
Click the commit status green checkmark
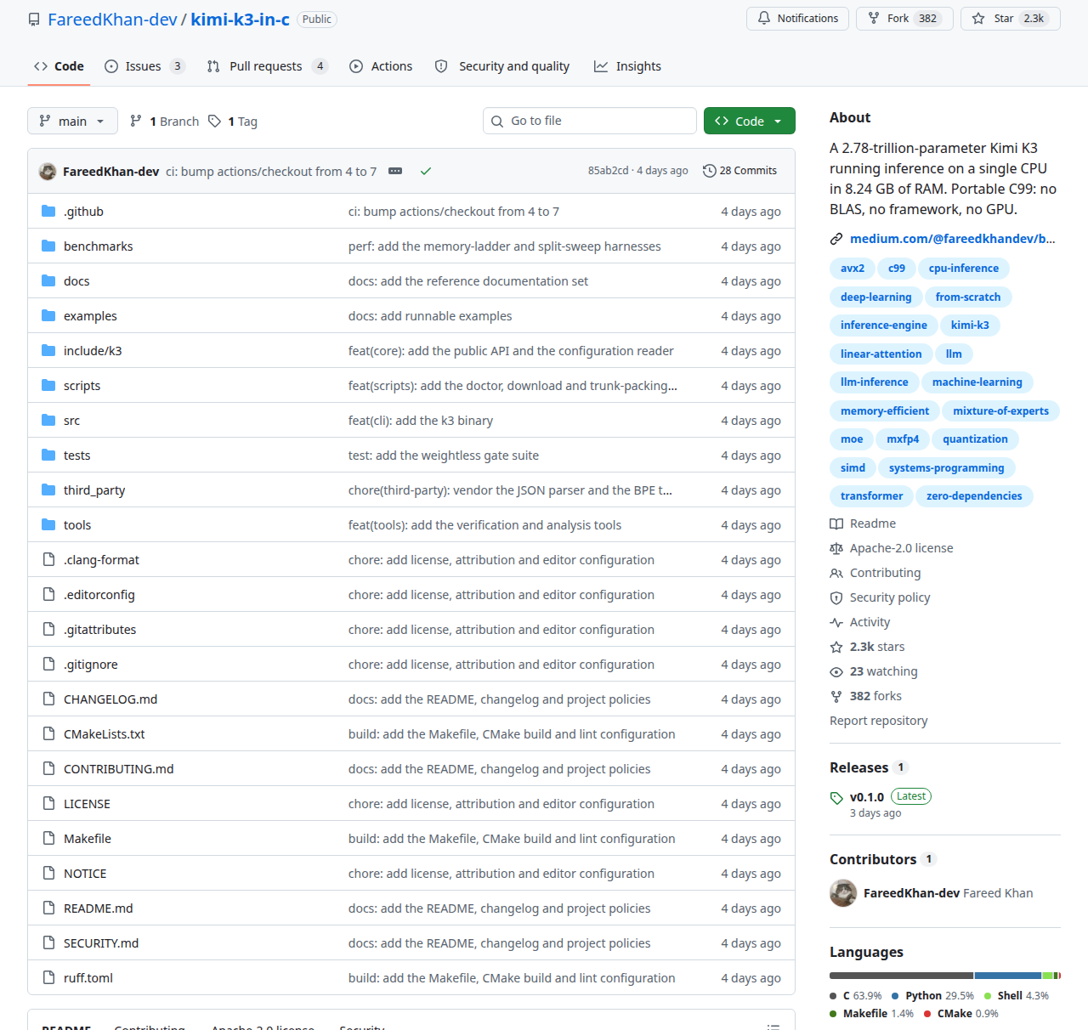(426, 171)
